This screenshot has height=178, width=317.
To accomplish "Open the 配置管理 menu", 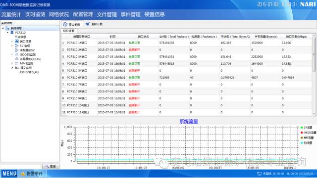I will [x=83, y=14].
